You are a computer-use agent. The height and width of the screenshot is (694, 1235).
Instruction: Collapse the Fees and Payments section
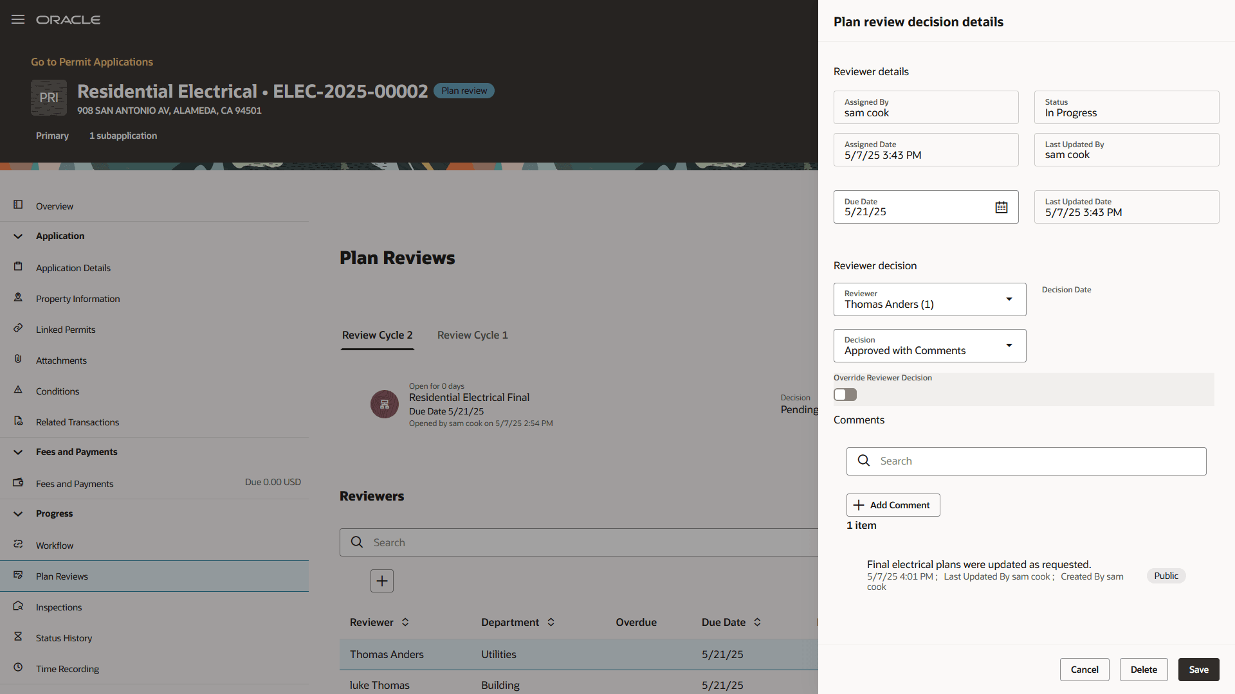coord(18,452)
